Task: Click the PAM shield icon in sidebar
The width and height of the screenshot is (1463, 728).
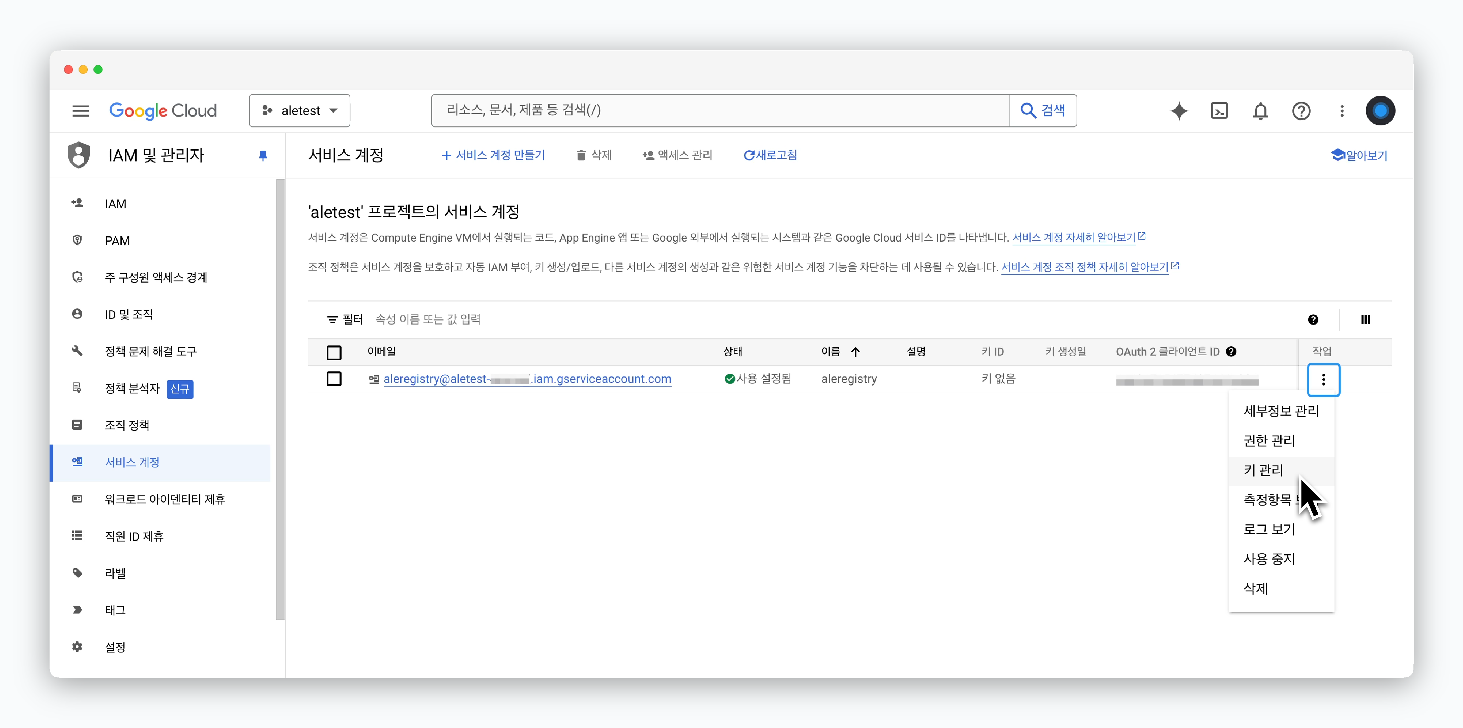Action: coord(77,240)
